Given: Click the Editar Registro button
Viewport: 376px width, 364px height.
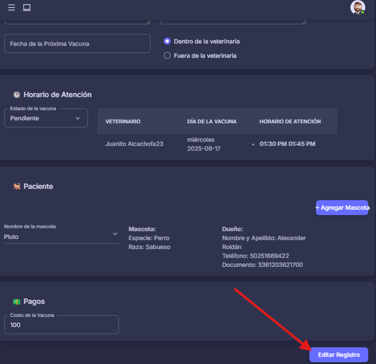Looking at the screenshot, I should pos(339,354).
